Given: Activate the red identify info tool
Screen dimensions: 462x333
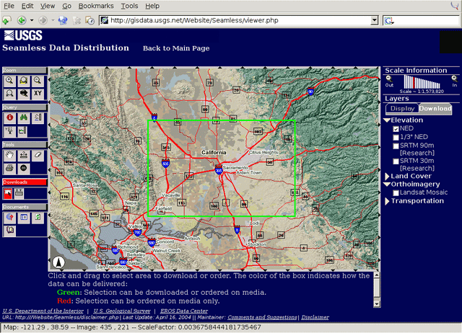Looking at the screenshot, I should 9,117.
